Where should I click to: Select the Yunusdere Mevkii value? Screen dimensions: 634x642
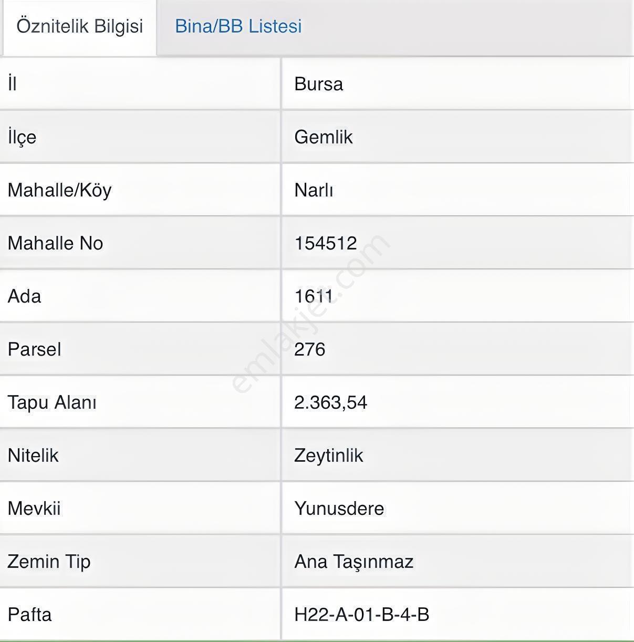tap(339, 509)
